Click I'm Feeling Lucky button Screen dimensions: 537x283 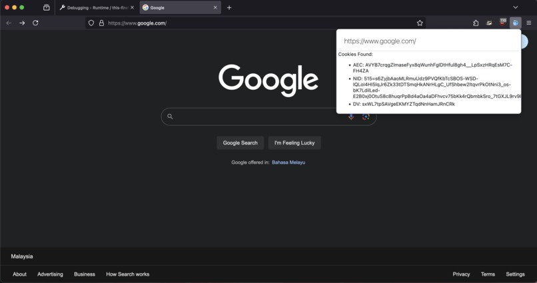294,142
